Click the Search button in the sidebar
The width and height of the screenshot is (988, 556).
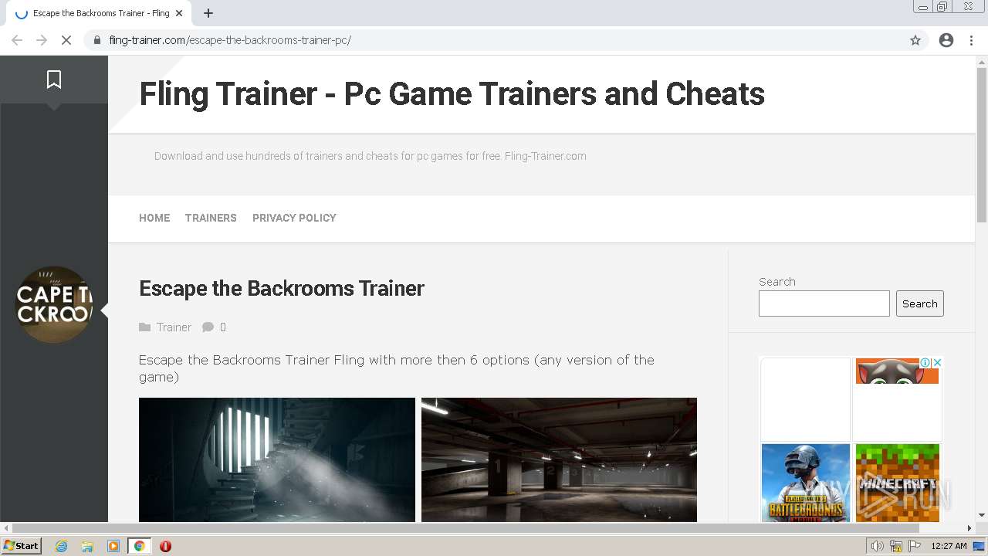click(x=920, y=303)
